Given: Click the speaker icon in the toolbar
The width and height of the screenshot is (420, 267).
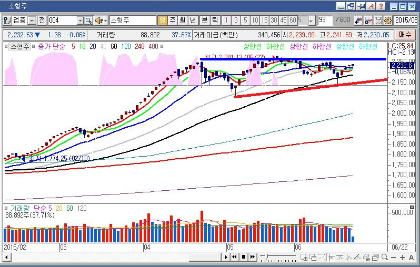Looking at the screenshot, I should 99,20.
